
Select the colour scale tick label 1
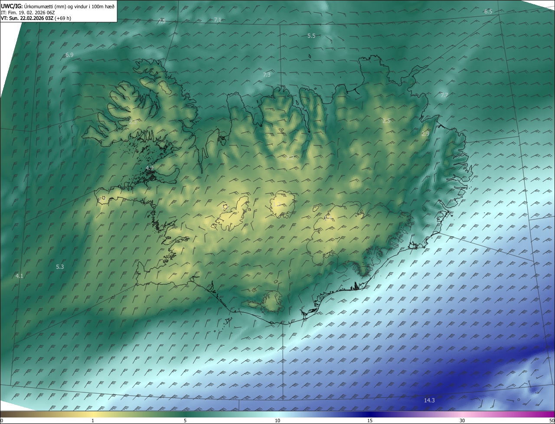[93, 421]
